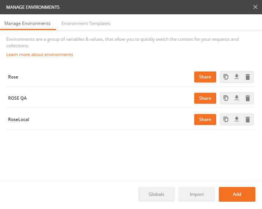Screen dimensions: 262x209
Task: Select the Manage Environments tab
Action: click(x=27, y=23)
